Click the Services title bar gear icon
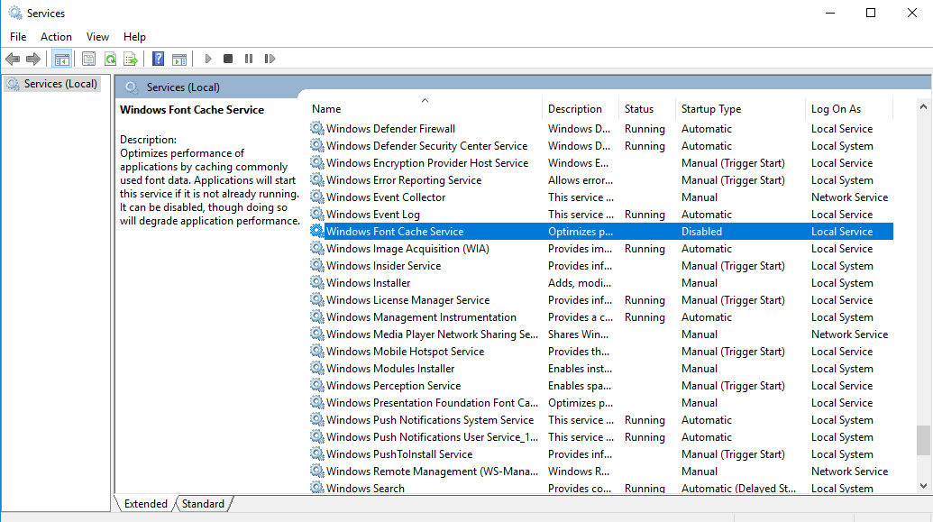 click(x=15, y=14)
